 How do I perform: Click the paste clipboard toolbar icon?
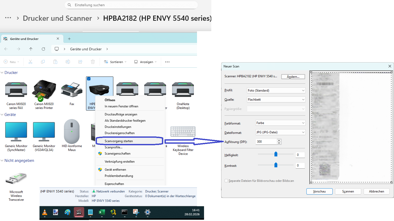click(x=55, y=62)
